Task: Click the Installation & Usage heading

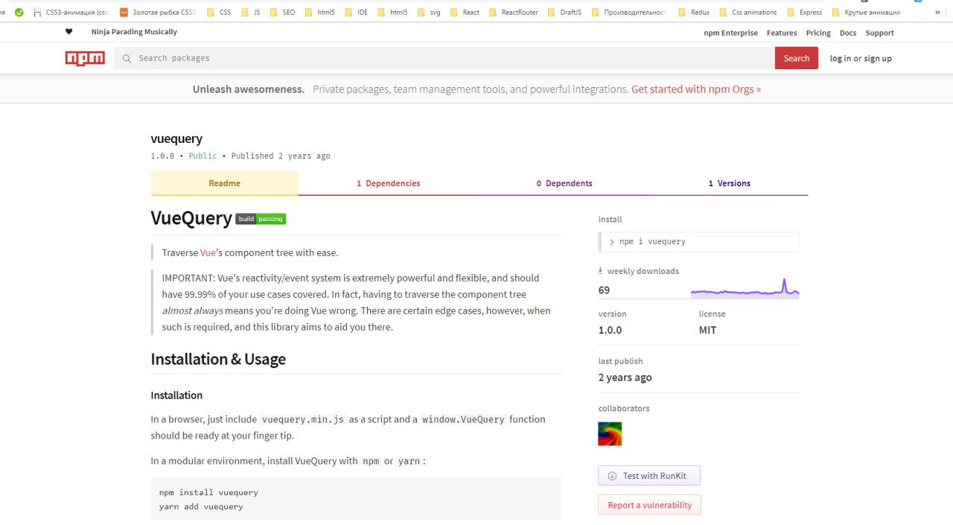Action: [218, 359]
